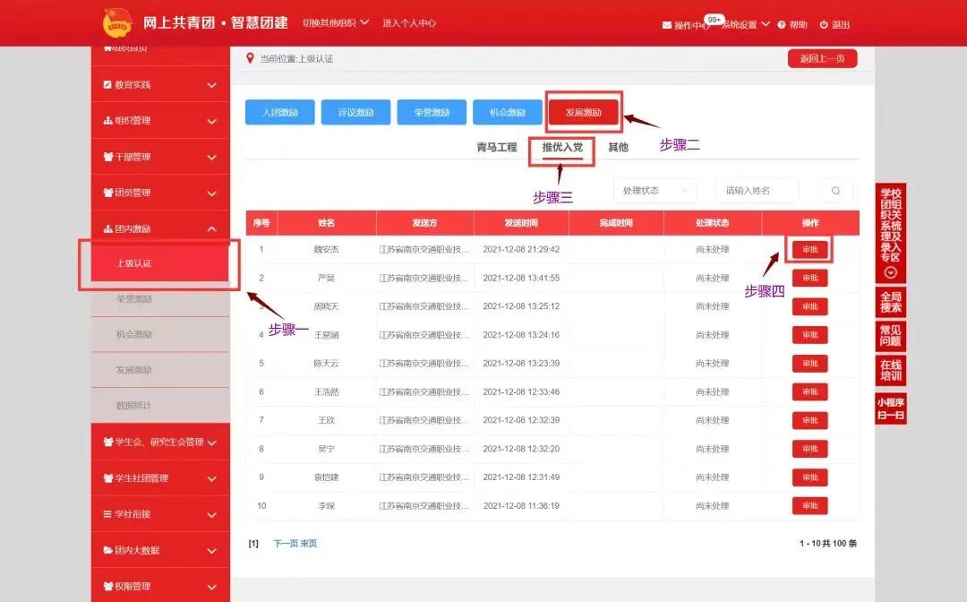This screenshot has width=967, height=602.
Task: Open 常见问题 side panel button
Action: click(x=891, y=336)
